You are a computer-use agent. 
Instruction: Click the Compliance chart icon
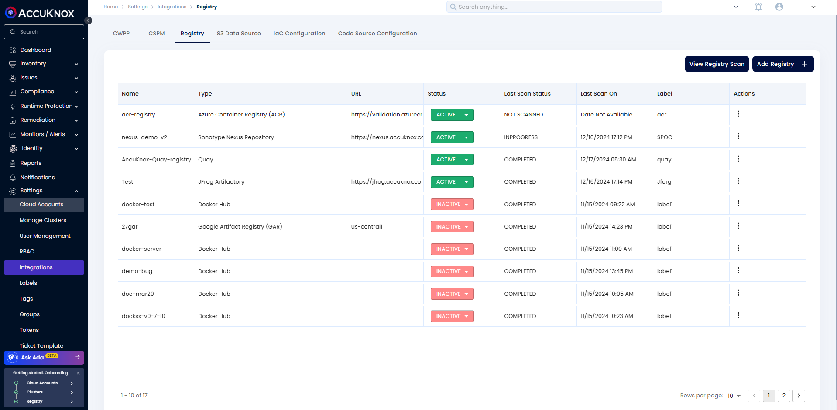pyautogui.click(x=13, y=92)
